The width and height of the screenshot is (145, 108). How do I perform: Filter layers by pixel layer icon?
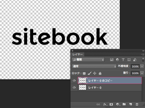(x=112, y=60)
